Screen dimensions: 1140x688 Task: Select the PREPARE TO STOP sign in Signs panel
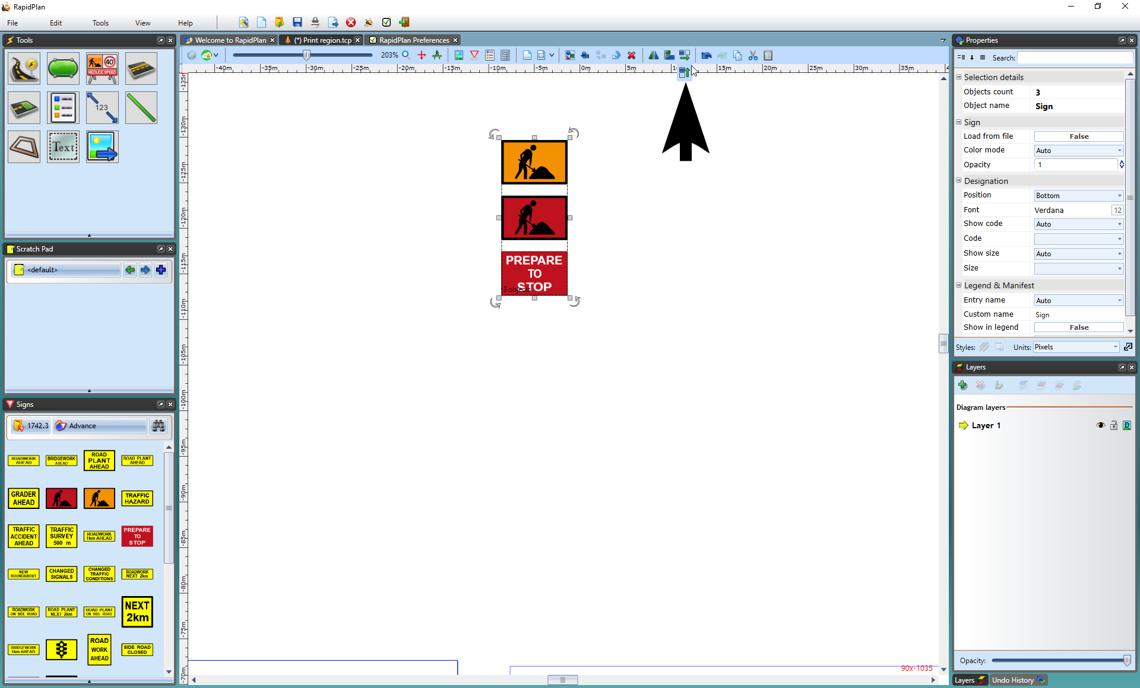point(137,536)
